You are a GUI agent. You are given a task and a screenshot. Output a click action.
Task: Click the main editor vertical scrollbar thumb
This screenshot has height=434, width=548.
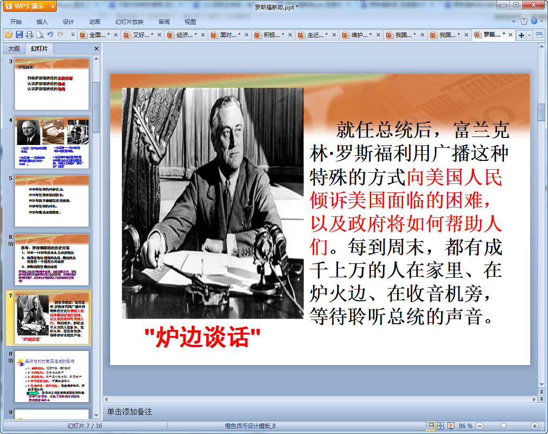click(x=541, y=112)
